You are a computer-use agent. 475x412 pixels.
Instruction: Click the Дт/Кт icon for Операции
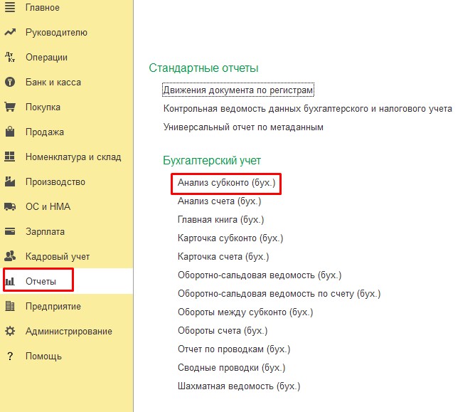(x=10, y=57)
